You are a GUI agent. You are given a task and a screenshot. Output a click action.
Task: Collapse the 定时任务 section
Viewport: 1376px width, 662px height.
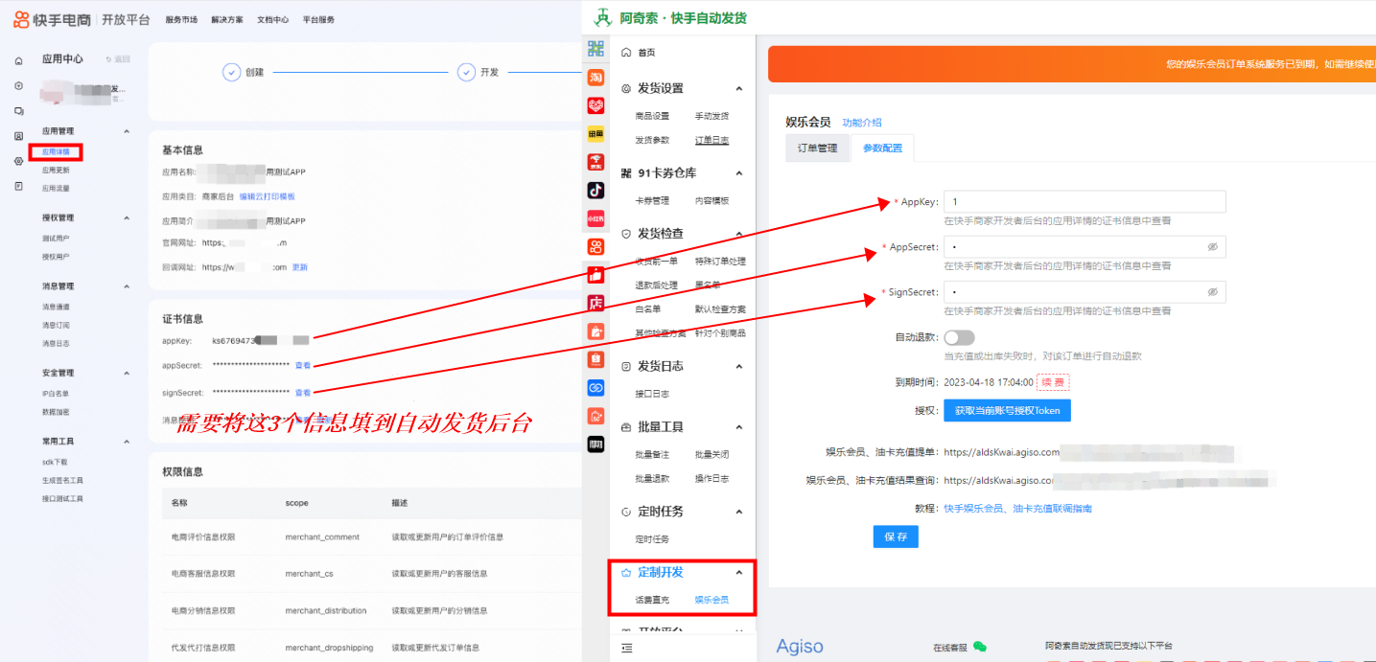(738, 512)
